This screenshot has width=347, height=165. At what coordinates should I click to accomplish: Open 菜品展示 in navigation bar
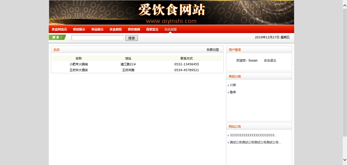coord(97,29)
